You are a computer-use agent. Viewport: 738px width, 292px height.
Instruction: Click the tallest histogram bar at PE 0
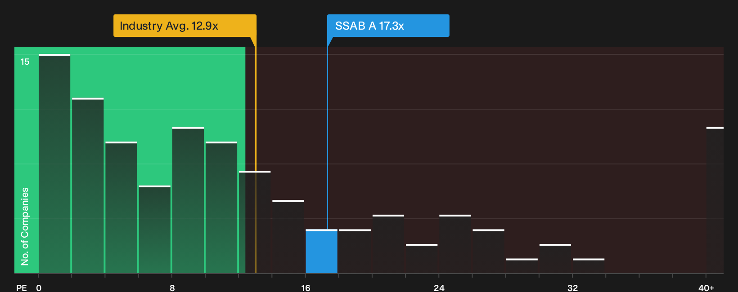point(54,164)
